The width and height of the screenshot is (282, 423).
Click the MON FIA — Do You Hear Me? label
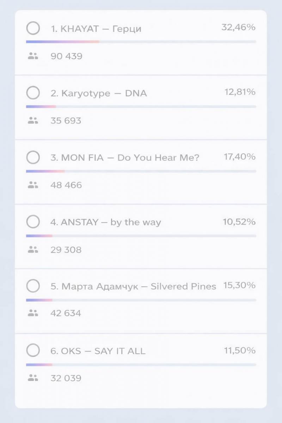[x=125, y=158]
